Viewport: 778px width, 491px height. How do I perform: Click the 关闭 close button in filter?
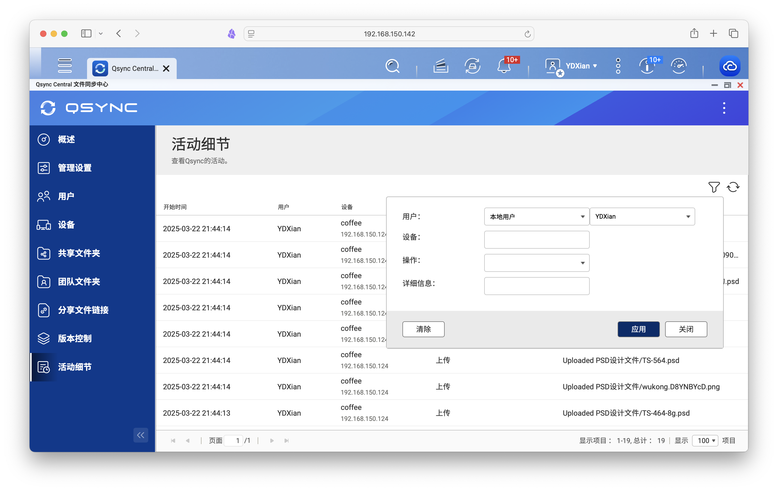686,329
